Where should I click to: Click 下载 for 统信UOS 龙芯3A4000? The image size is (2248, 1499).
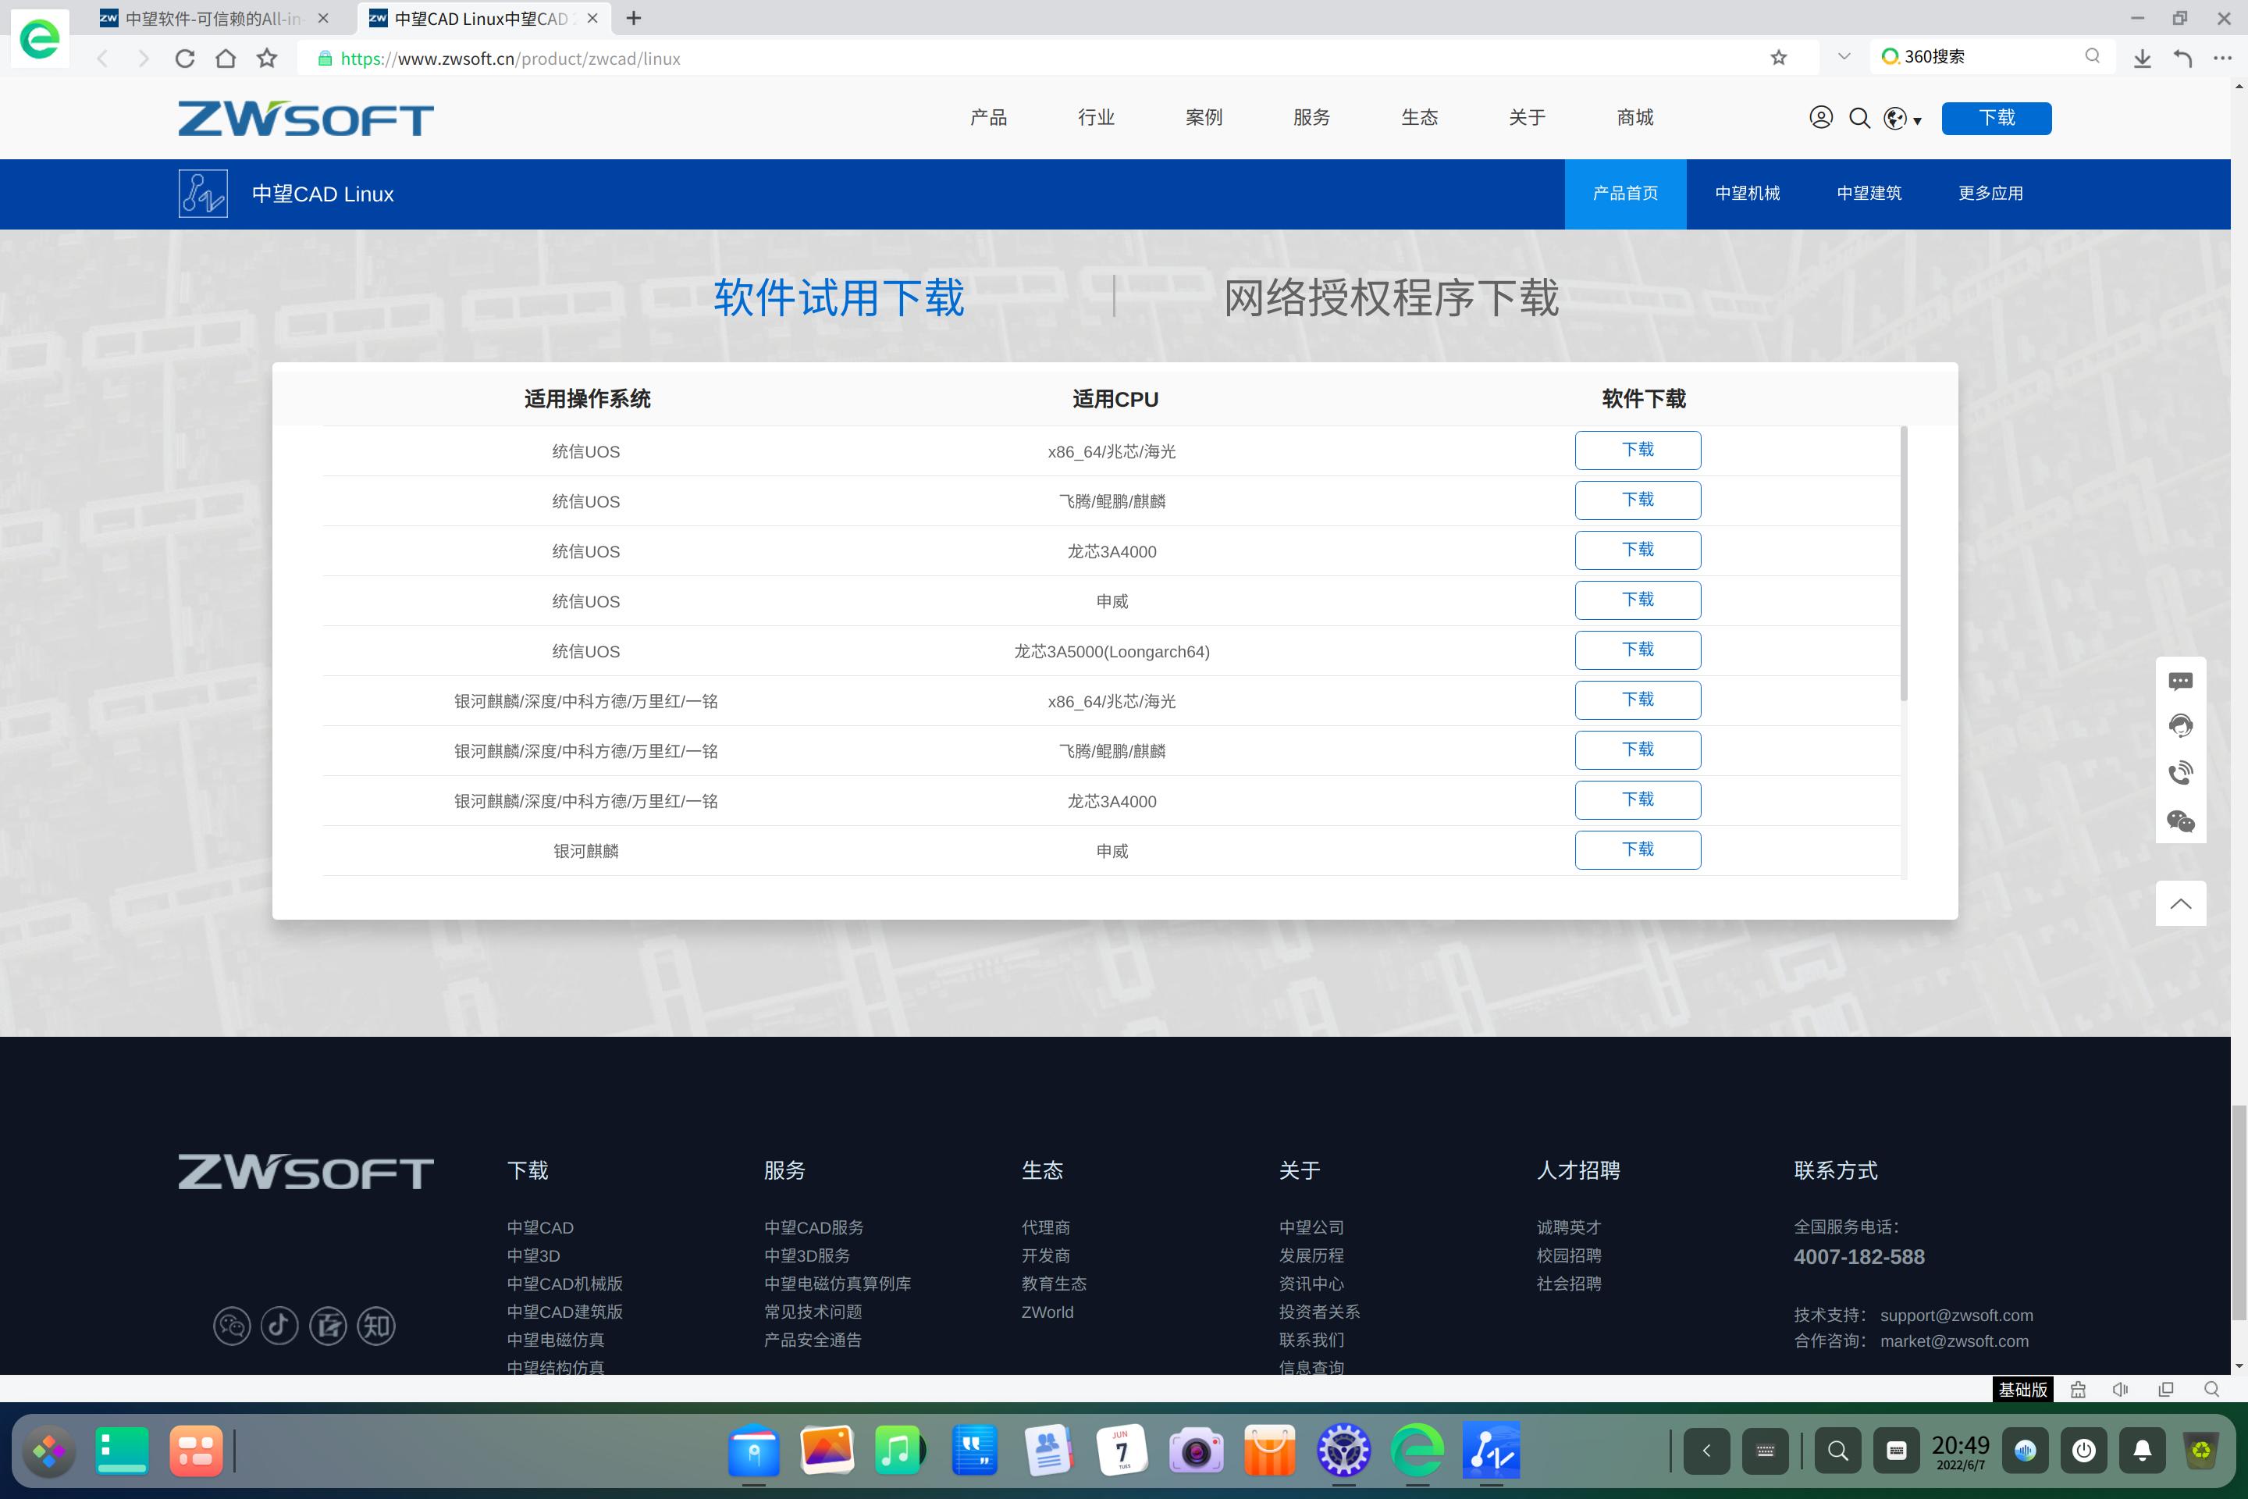pyautogui.click(x=1638, y=550)
